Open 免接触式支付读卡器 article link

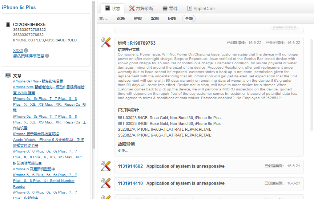coord(48,143)
